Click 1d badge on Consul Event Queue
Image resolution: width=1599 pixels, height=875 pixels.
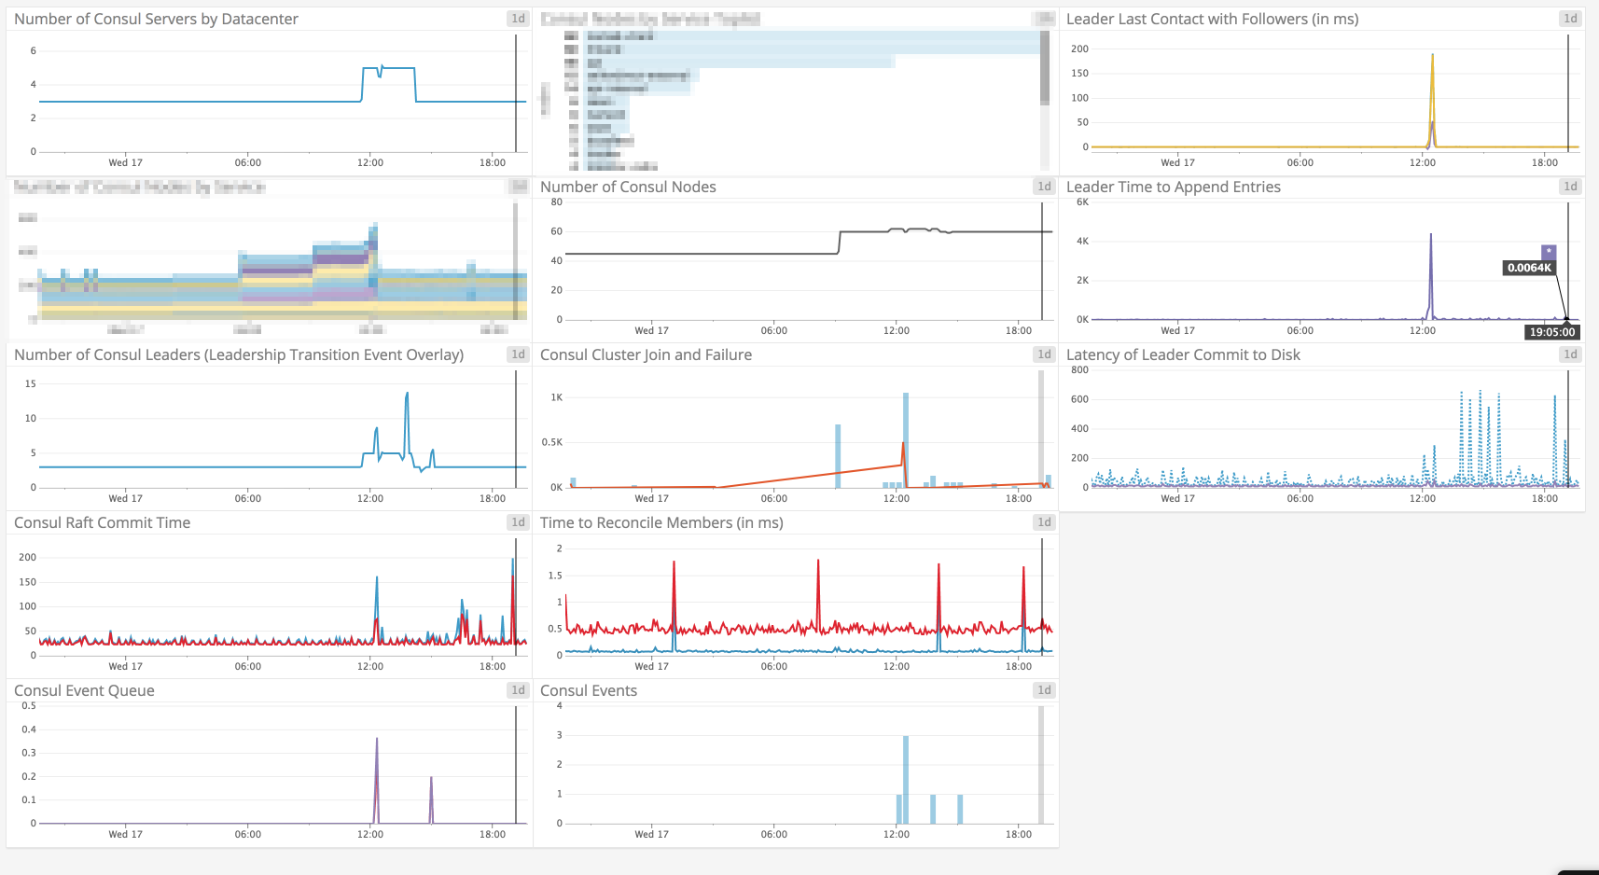pos(518,690)
